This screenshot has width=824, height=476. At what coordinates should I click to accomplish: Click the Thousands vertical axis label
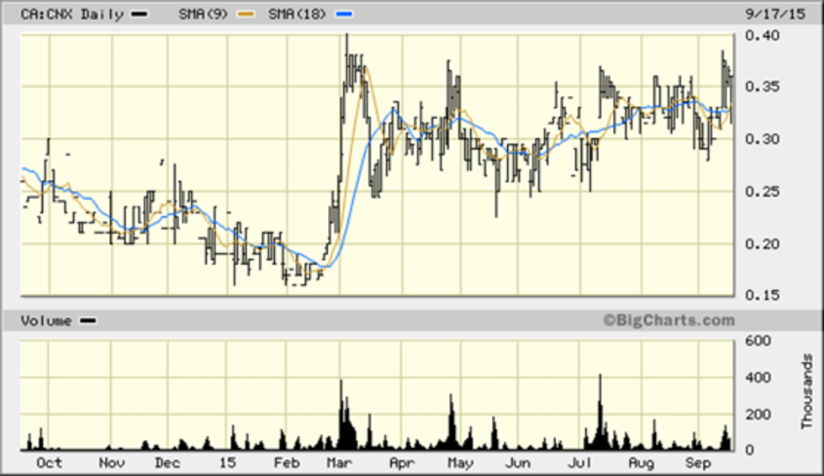click(807, 392)
